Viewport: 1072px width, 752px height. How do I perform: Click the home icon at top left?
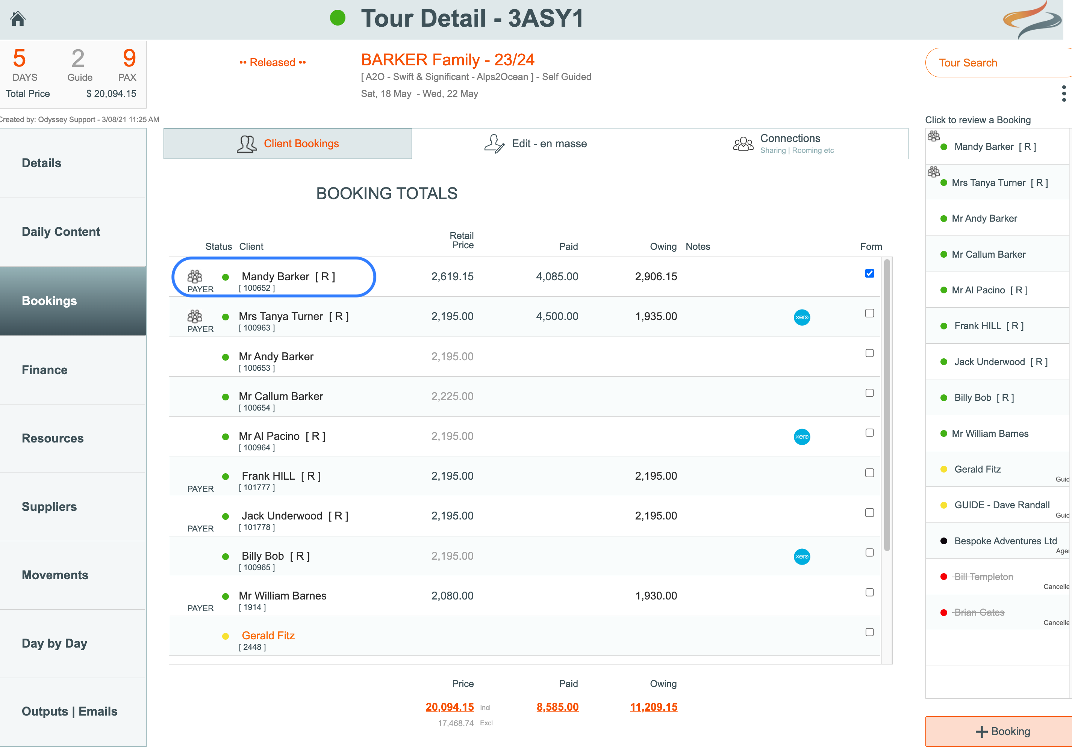point(18,19)
